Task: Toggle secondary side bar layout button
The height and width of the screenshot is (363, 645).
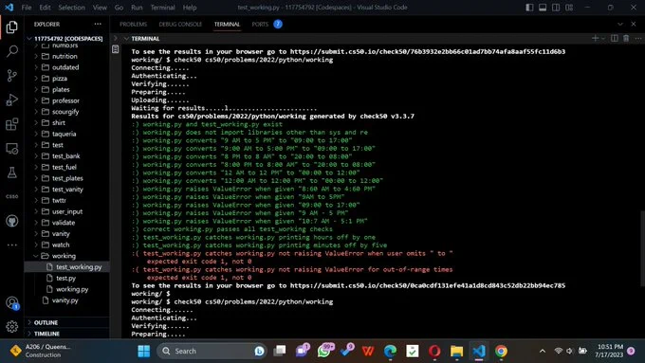Action: (x=556, y=8)
